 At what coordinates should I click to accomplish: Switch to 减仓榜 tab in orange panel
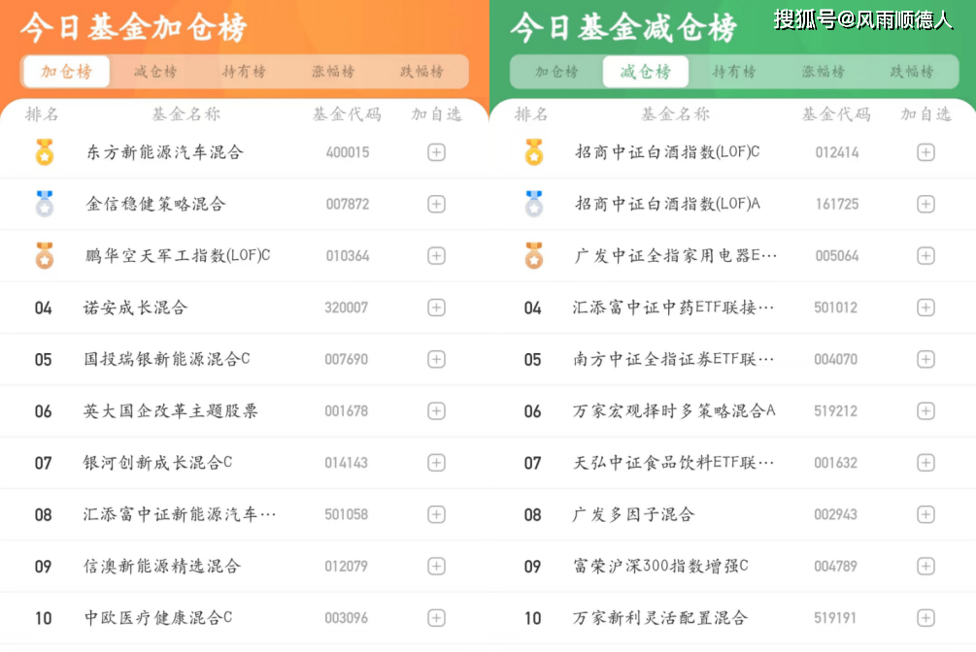[155, 72]
